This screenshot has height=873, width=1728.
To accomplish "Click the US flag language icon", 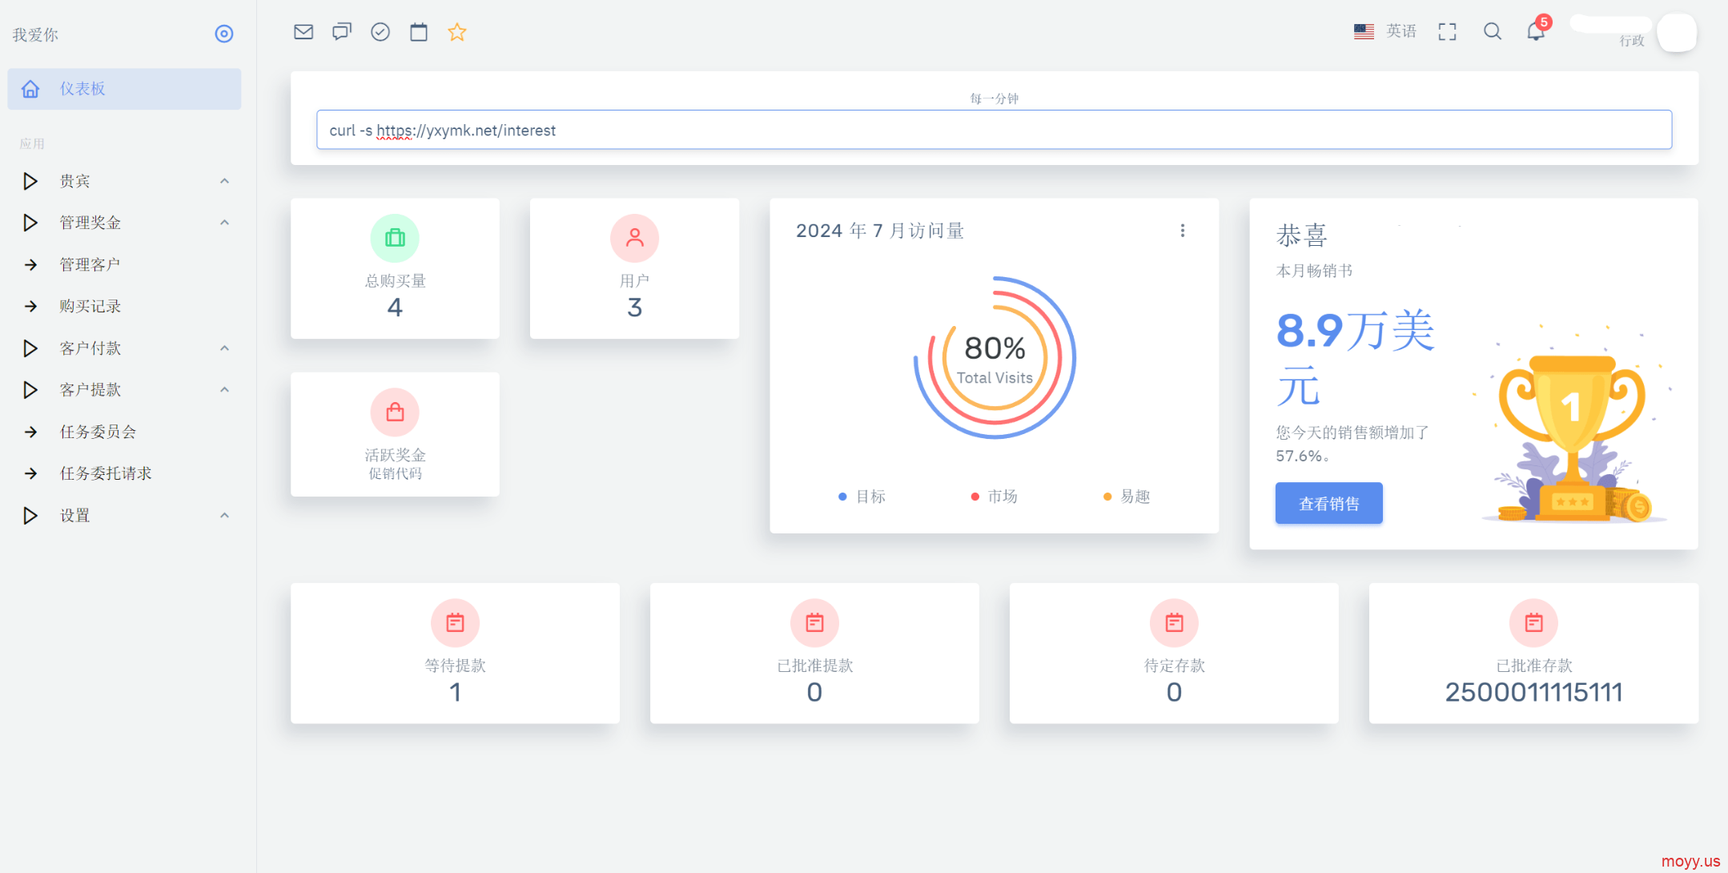I will click(1364, 31).
